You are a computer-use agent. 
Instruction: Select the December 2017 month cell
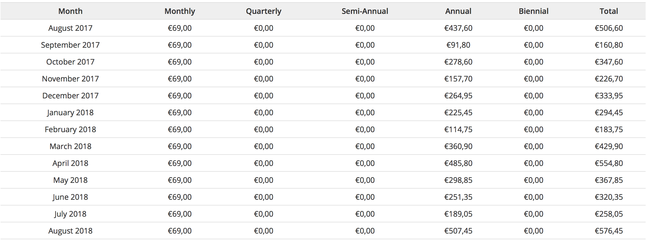pyautogui.click(x=70, y=96)
